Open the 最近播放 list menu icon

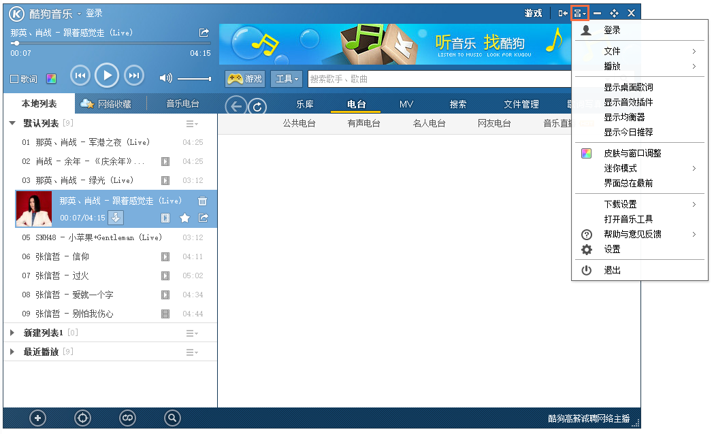pyautogui.click(x=192, y=352)
